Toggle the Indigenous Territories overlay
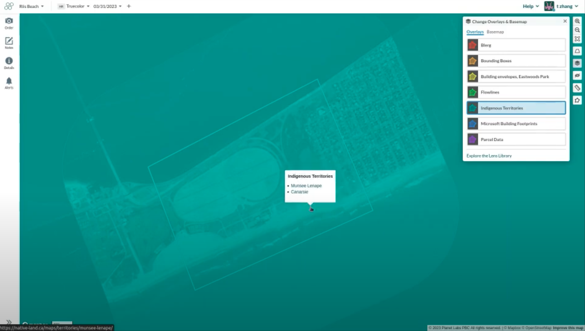The width and height of the screenshot is (585, 331). point(516,108)
